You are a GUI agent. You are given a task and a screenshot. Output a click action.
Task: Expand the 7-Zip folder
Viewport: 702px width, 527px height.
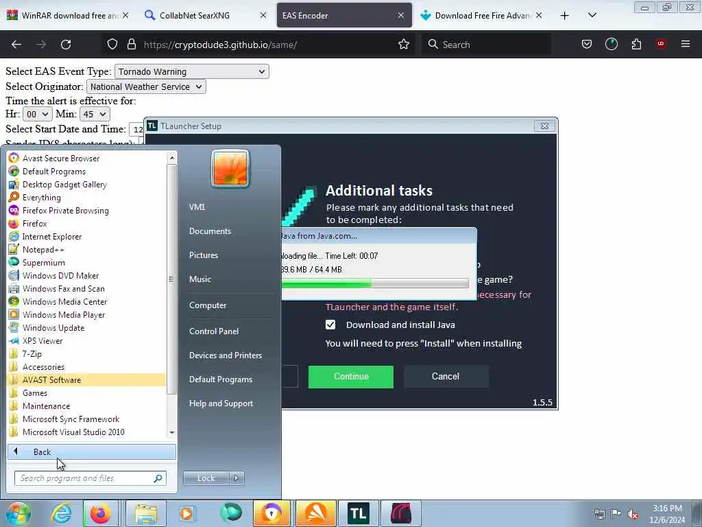point(32,353)
